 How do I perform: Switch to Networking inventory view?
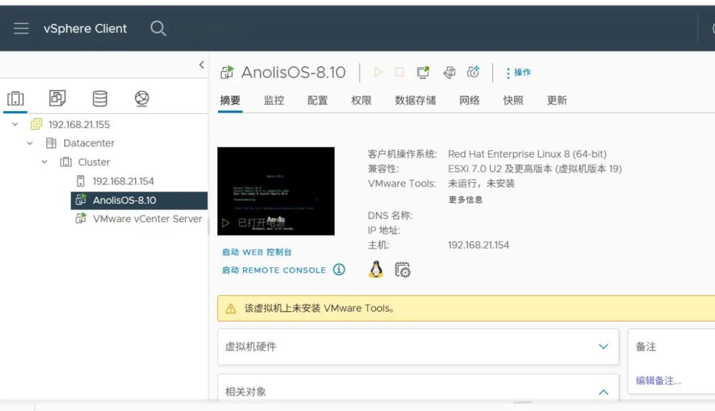pyautogui.click(x=142, y=98)
